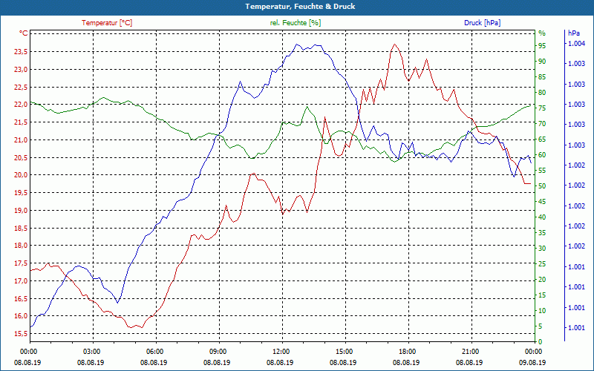Click the blue "1.004" pressure axis tick
The width and height of the screenshot is (594, 371).
[576, 44]
